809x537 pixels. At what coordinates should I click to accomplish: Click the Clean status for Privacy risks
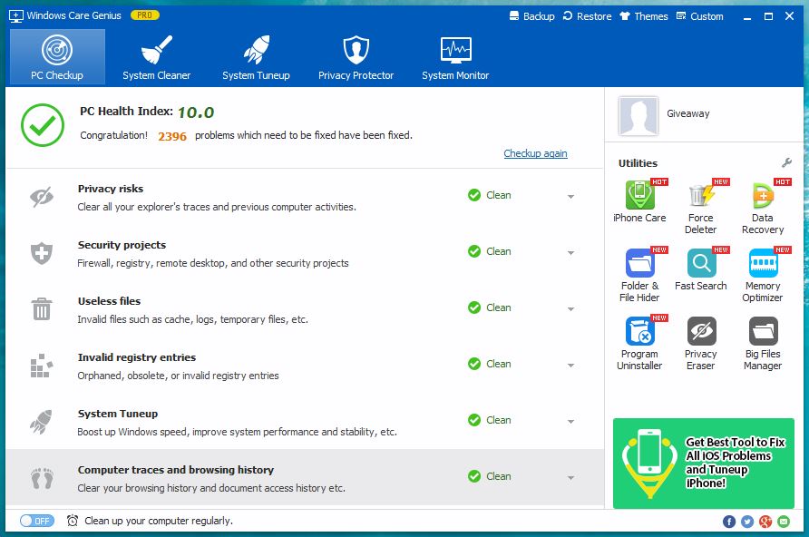tap(490, 195)
